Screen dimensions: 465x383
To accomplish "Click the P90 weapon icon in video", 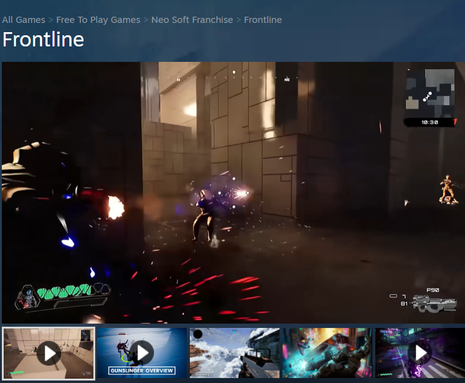I will (432, 303).
